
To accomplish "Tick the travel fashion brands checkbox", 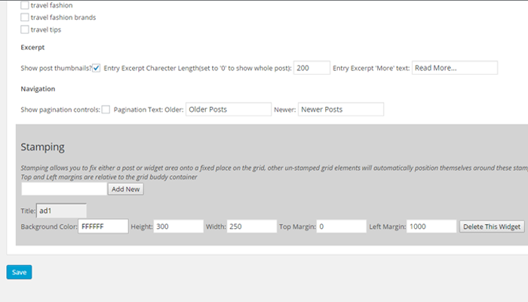I will [25, 17].
